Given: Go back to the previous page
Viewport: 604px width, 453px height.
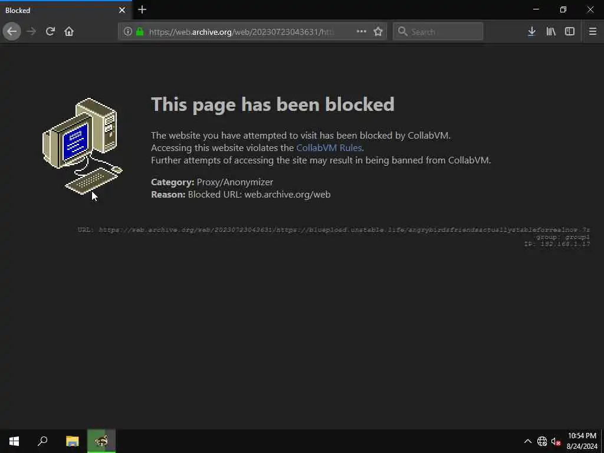Looking at the screenshot, I should coord(12,32).
